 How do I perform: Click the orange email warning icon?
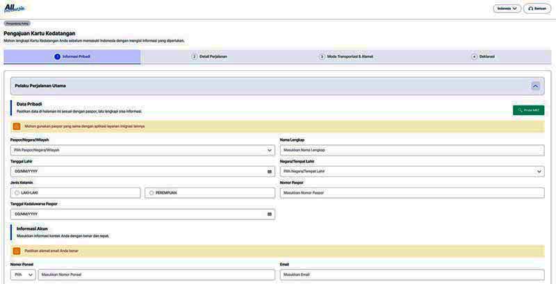coord(17,251)
